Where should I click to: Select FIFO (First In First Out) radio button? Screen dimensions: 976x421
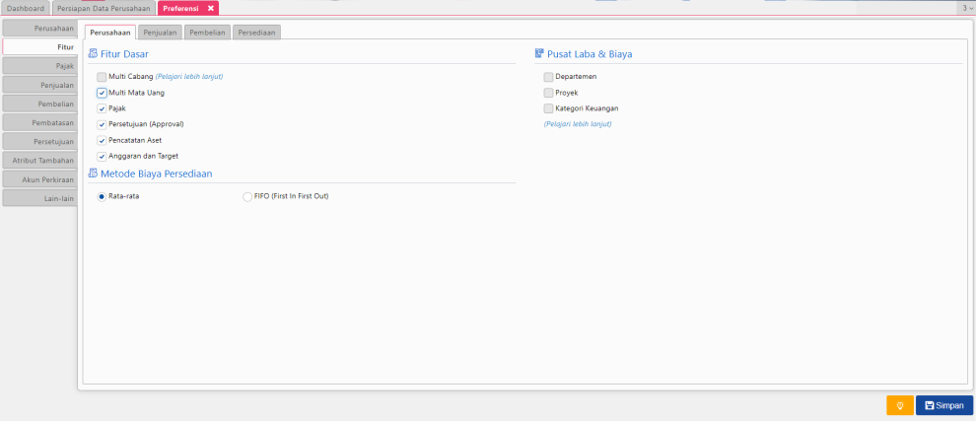[x=247, y=196]
